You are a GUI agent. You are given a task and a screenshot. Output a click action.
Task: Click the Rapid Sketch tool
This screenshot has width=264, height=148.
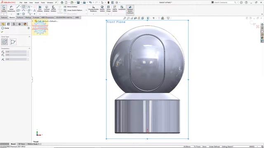(115, 9)
